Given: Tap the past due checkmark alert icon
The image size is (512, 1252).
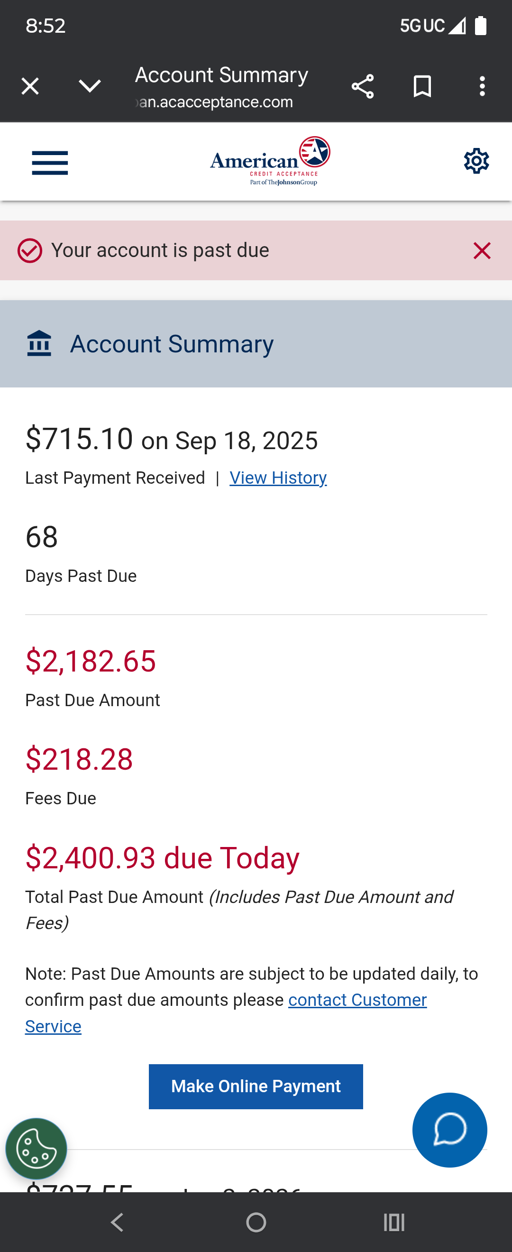Looking at the screenshot, I should tap(30, 251).
